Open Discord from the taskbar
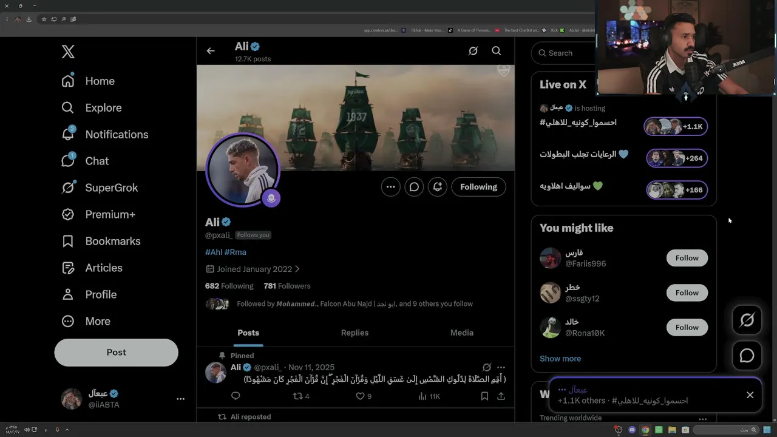Viewport: 777px width, 437px height. [632, 430]
